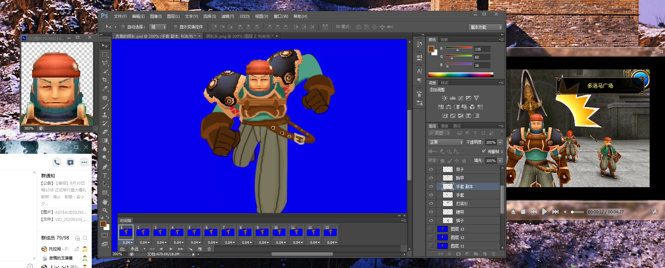Hide the 胸甲 layer
The image size is (665, 268).
[x=431, y=178]
